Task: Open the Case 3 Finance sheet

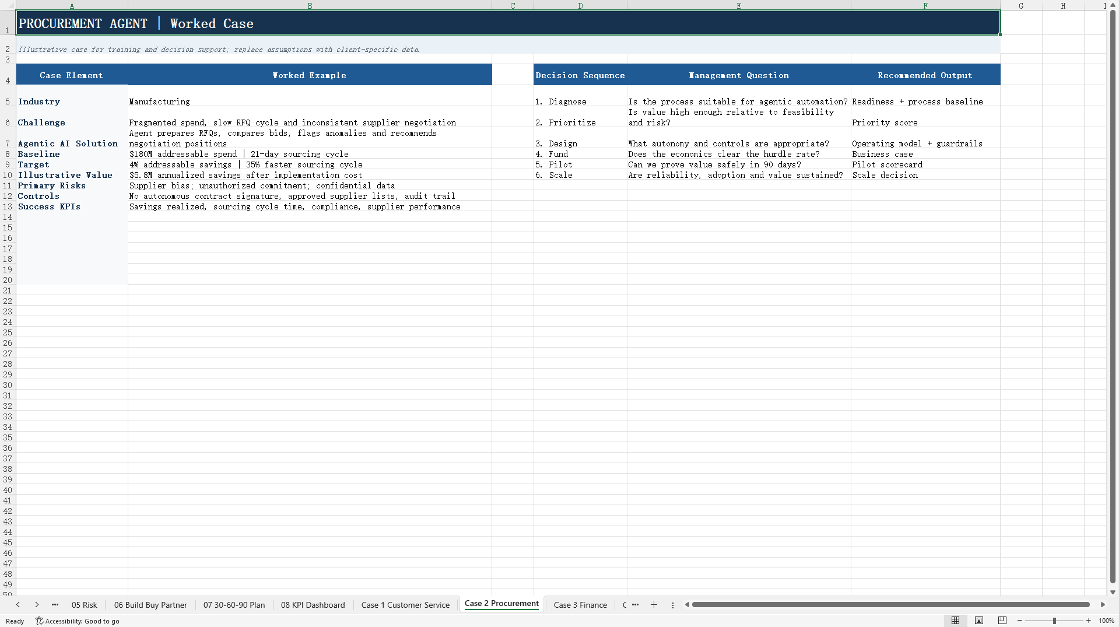Action: pyautogui.click(x=580, y=605)
